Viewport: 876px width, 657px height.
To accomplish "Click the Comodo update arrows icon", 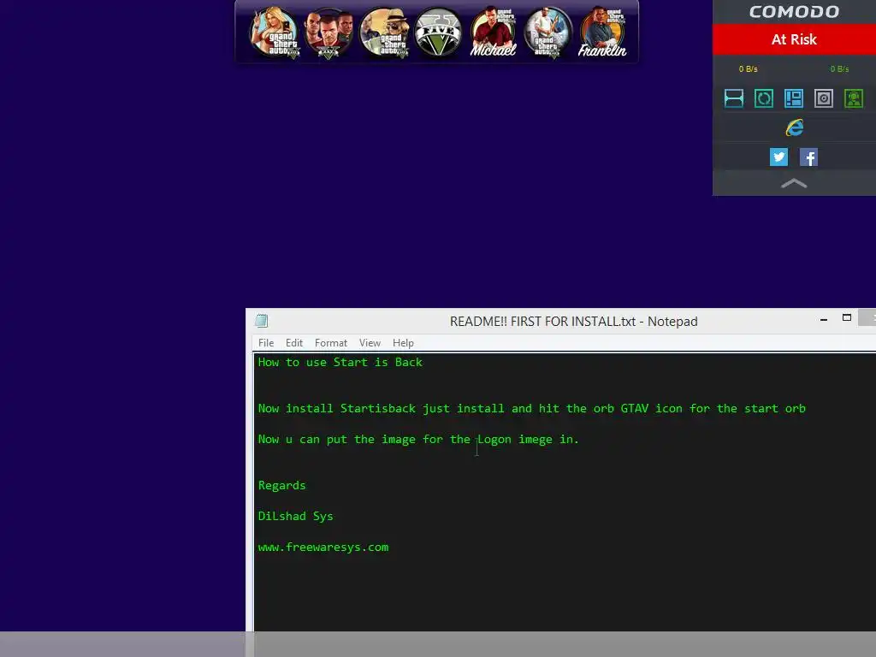I will [x=764, y=98].
